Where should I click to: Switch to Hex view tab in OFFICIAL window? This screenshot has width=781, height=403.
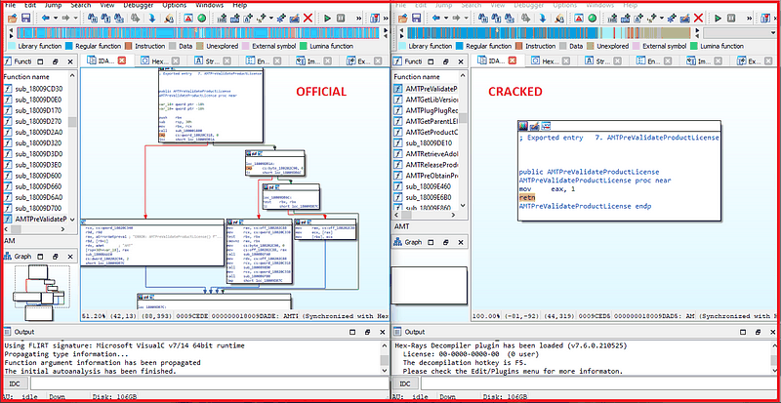tap(157, 61)
